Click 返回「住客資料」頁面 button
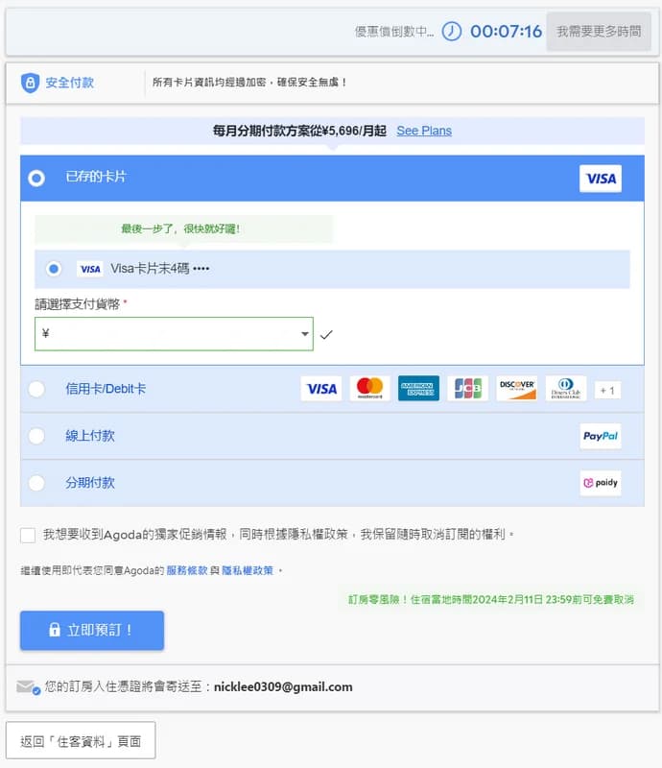Image resolution: width=662 pixels, height=768 pixels. pyautogui.click(x=81, y=741)
